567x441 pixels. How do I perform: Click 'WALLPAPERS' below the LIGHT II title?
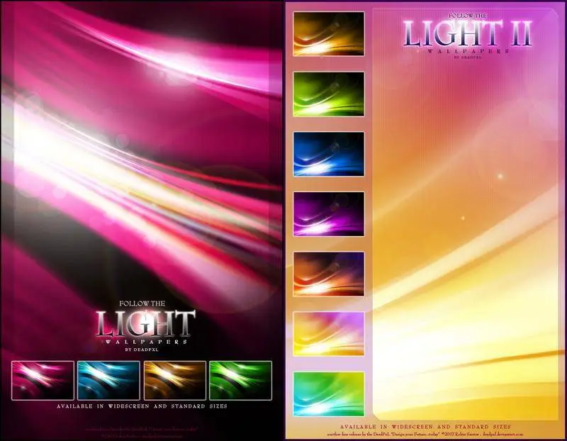(x=468, y=51)
